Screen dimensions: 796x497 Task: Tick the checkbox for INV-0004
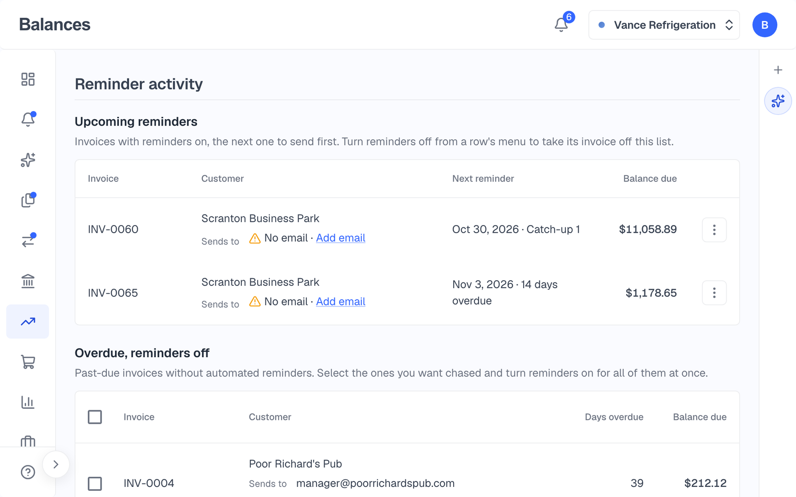(x=95, y=484)
